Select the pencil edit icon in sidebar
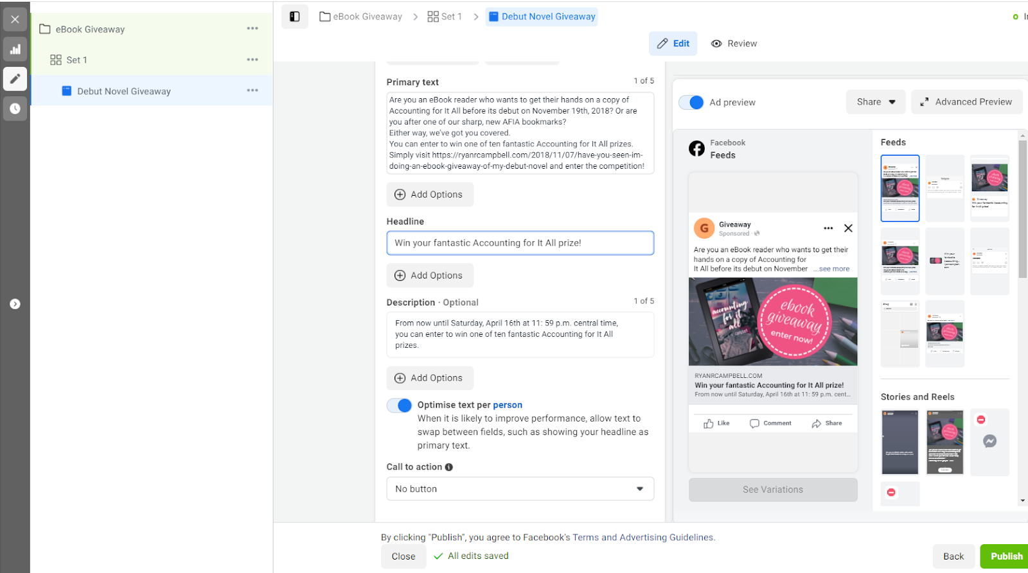The width and height of the screenshot is (1028, 573). (15, 79)
